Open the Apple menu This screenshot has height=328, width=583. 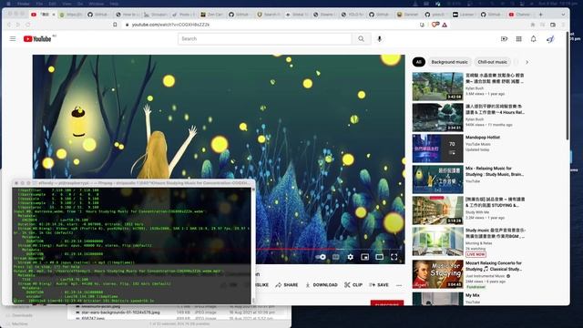pos(8,4)
